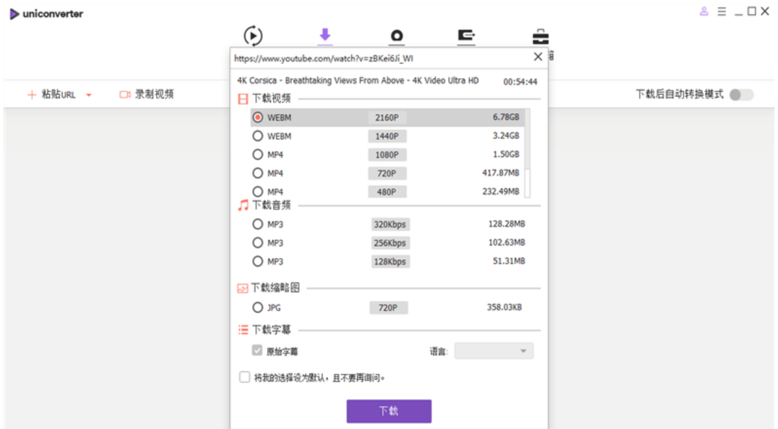Select MP4 720P radio option

[x=257, y=173]
